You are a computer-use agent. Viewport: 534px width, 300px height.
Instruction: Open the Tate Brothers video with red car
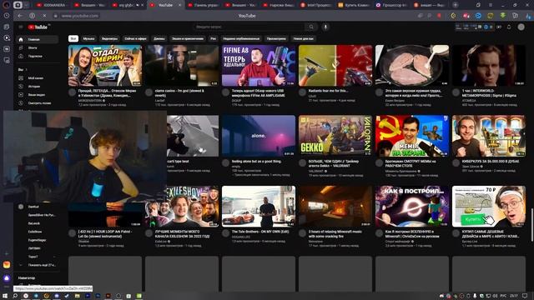[x=259, y=206]
